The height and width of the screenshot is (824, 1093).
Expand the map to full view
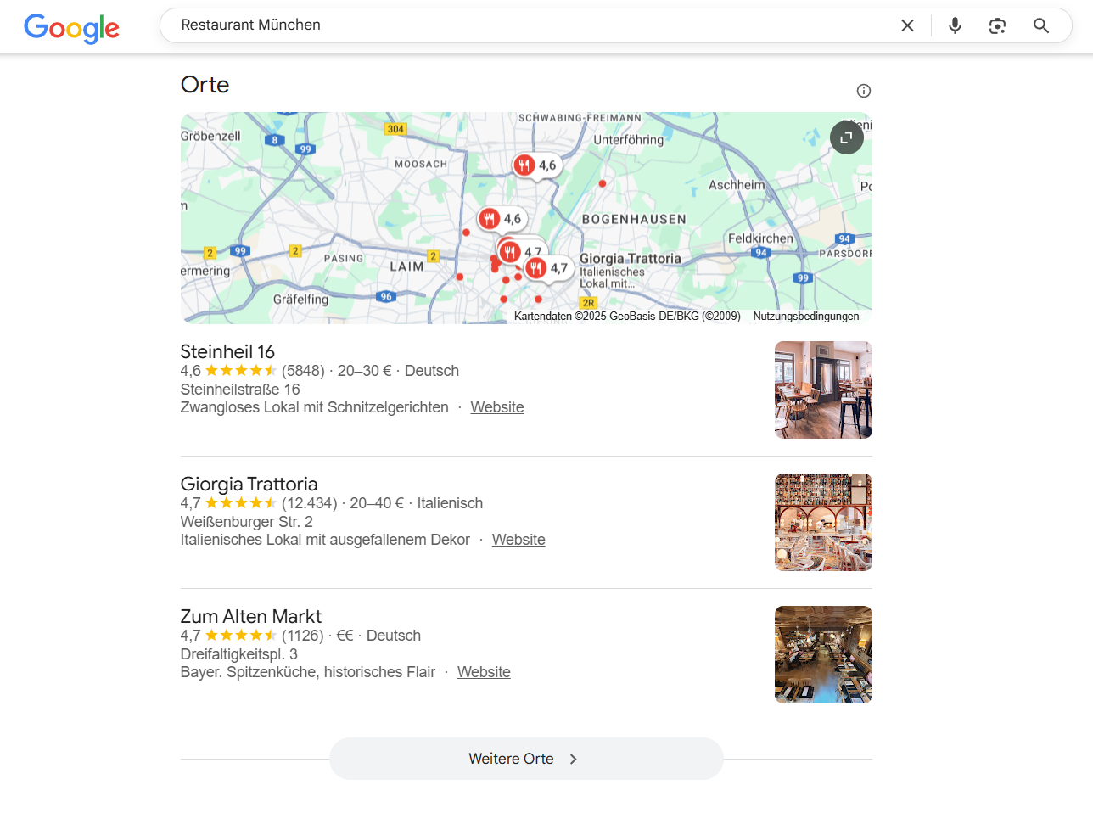coord(846,137)
